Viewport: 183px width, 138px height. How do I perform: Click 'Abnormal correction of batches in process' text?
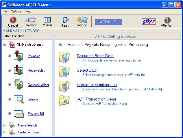(x=122, y=89)
